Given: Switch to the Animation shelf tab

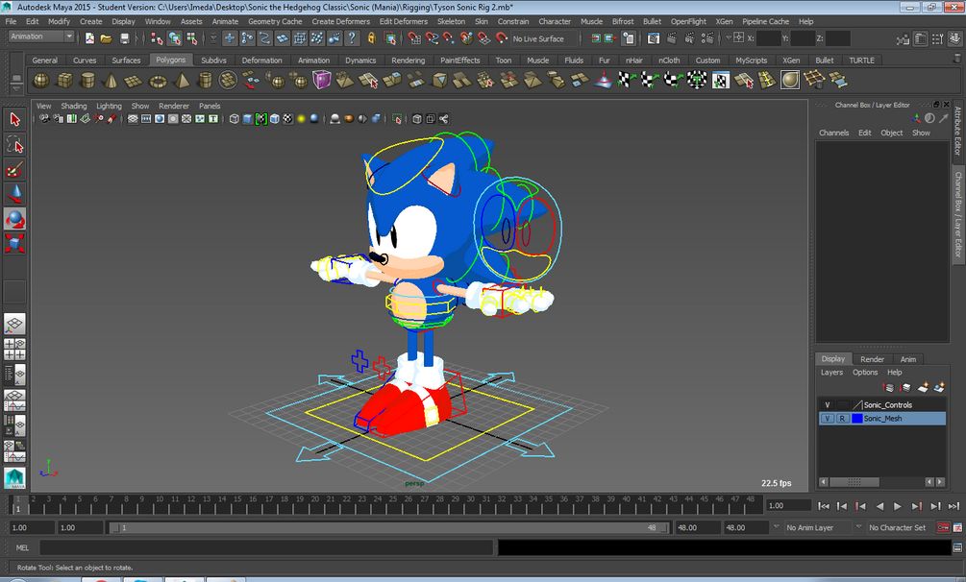Looking at the screenshot, I should [313, 61].
